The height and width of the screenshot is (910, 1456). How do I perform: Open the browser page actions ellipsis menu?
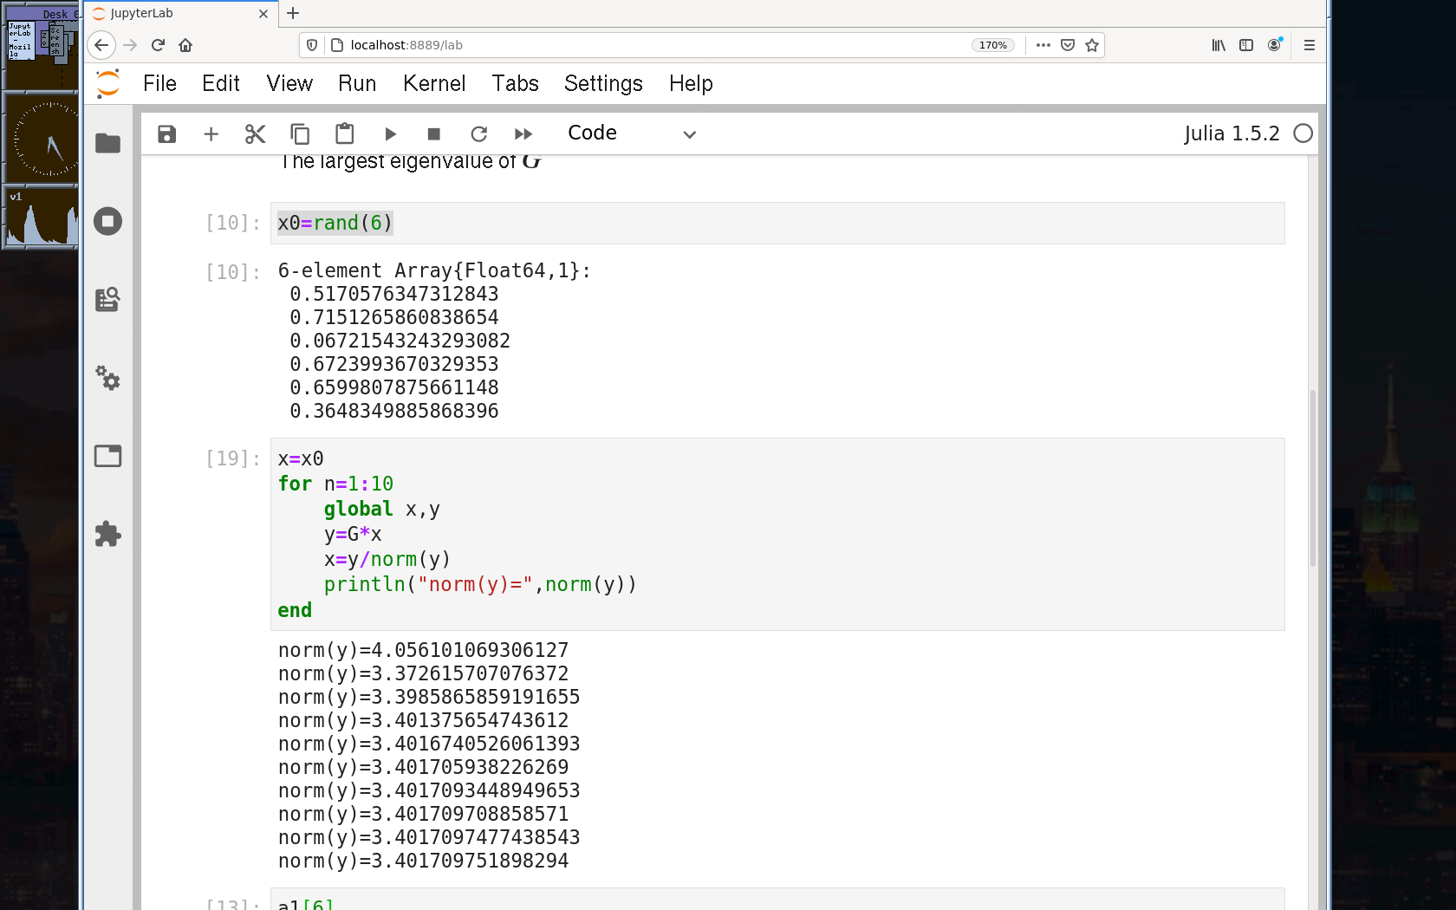[1043, 45]
